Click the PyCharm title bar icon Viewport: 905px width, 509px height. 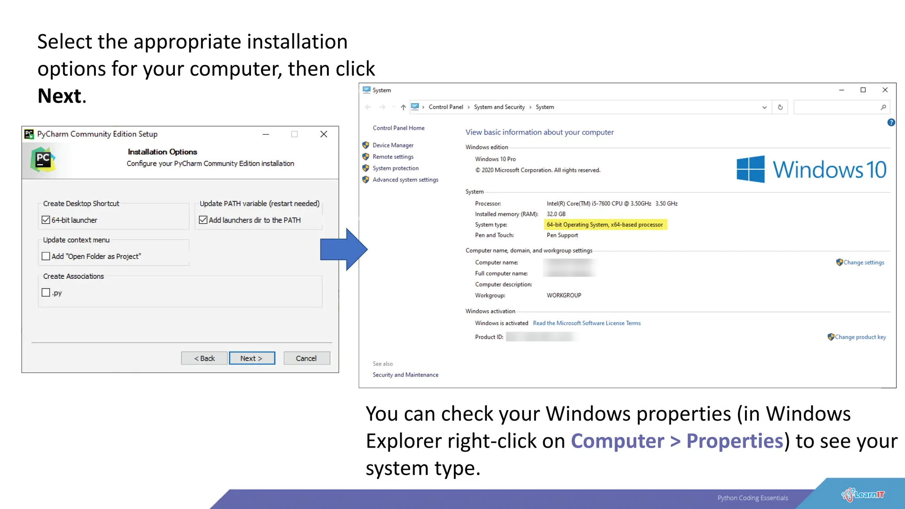coord(29,134)
